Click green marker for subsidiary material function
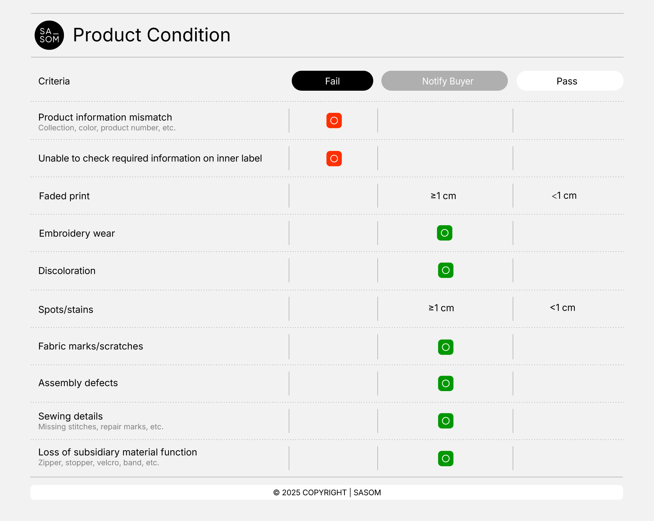The width and height of the screenshot is (654, 521). click(x=445, y=459)
